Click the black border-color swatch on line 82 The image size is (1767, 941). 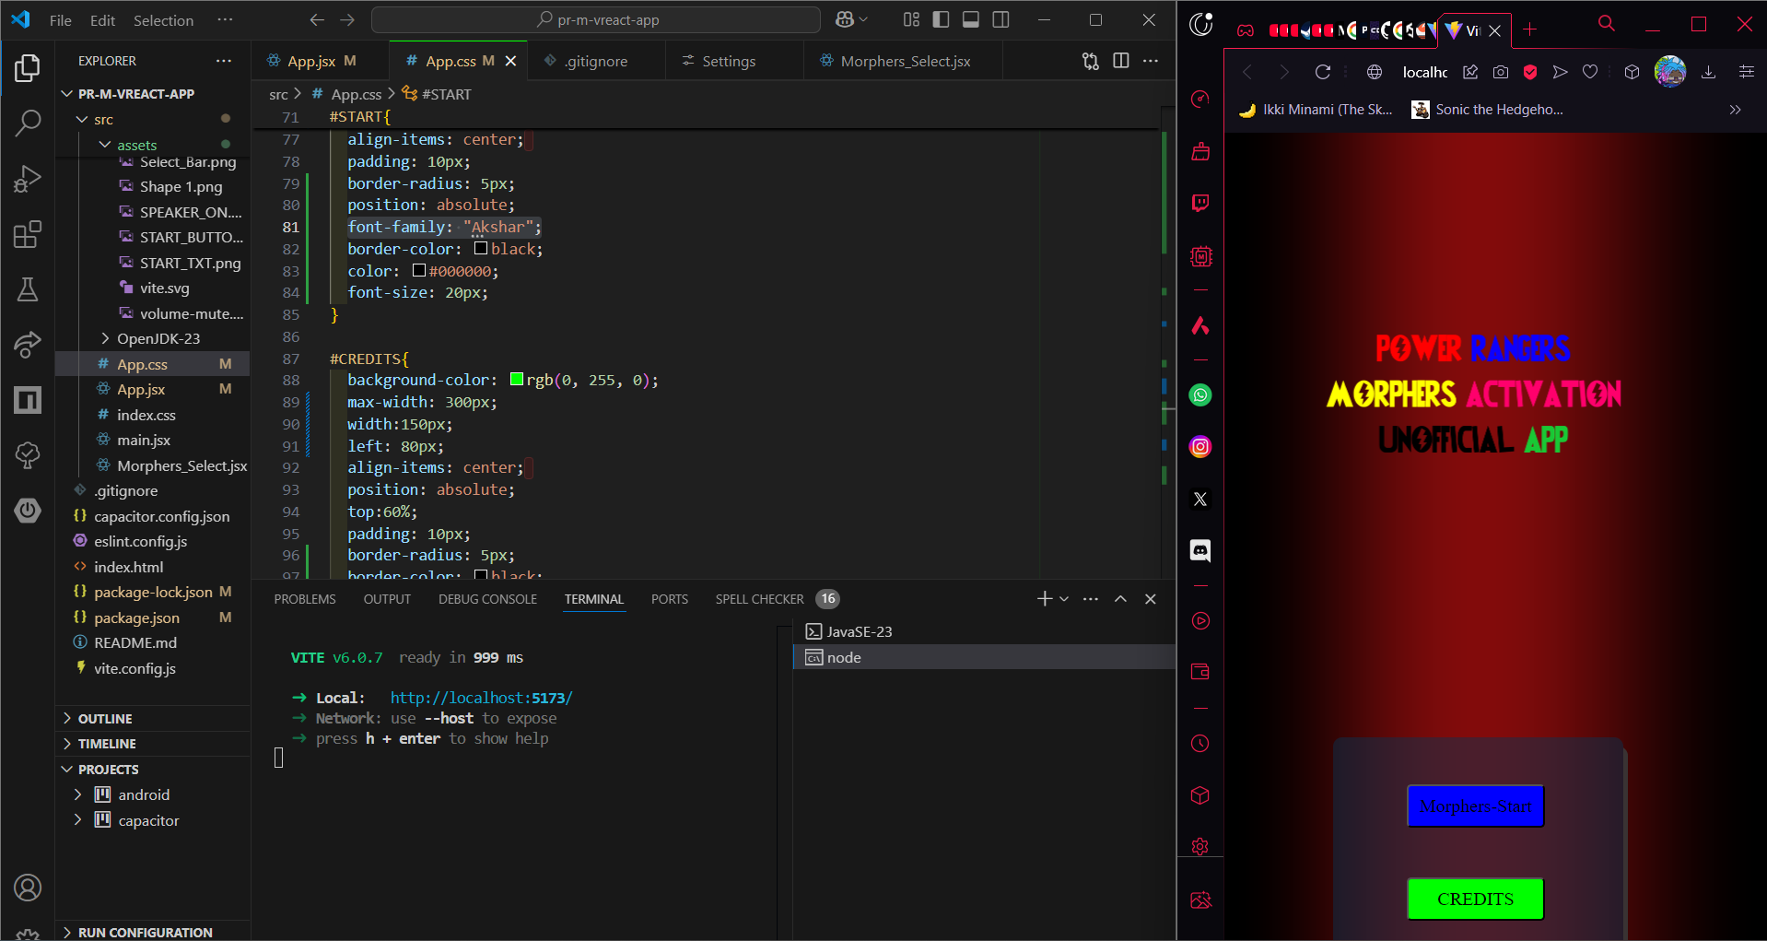[481, 248]
